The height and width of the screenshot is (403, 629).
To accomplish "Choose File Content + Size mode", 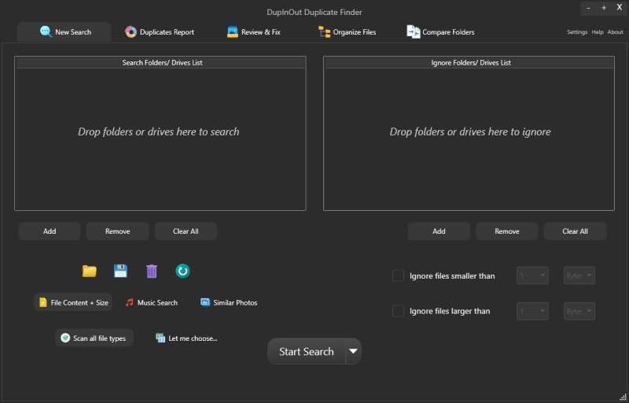I will 73,302.
